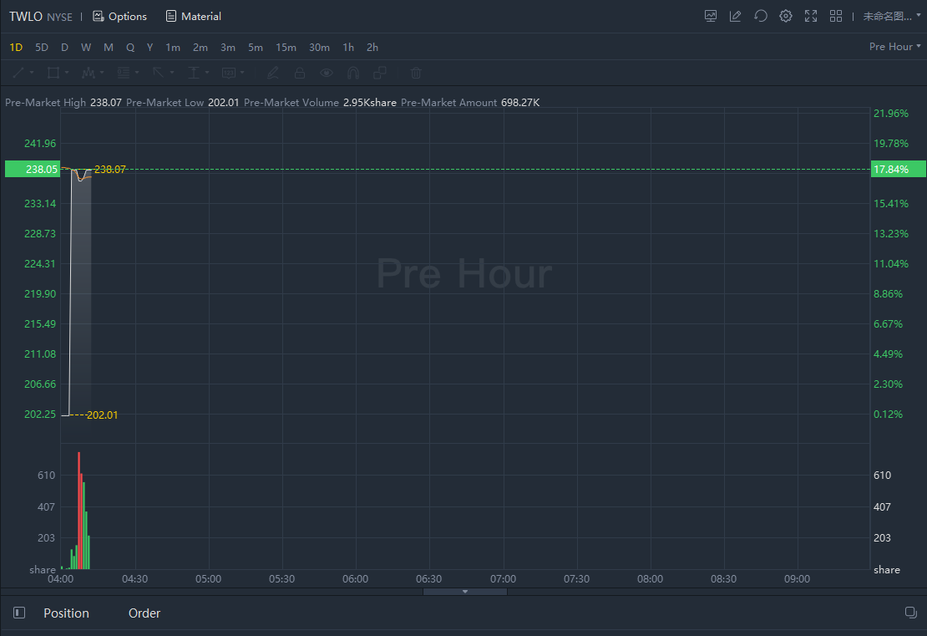Select the 3m interval

pos(228,48)
